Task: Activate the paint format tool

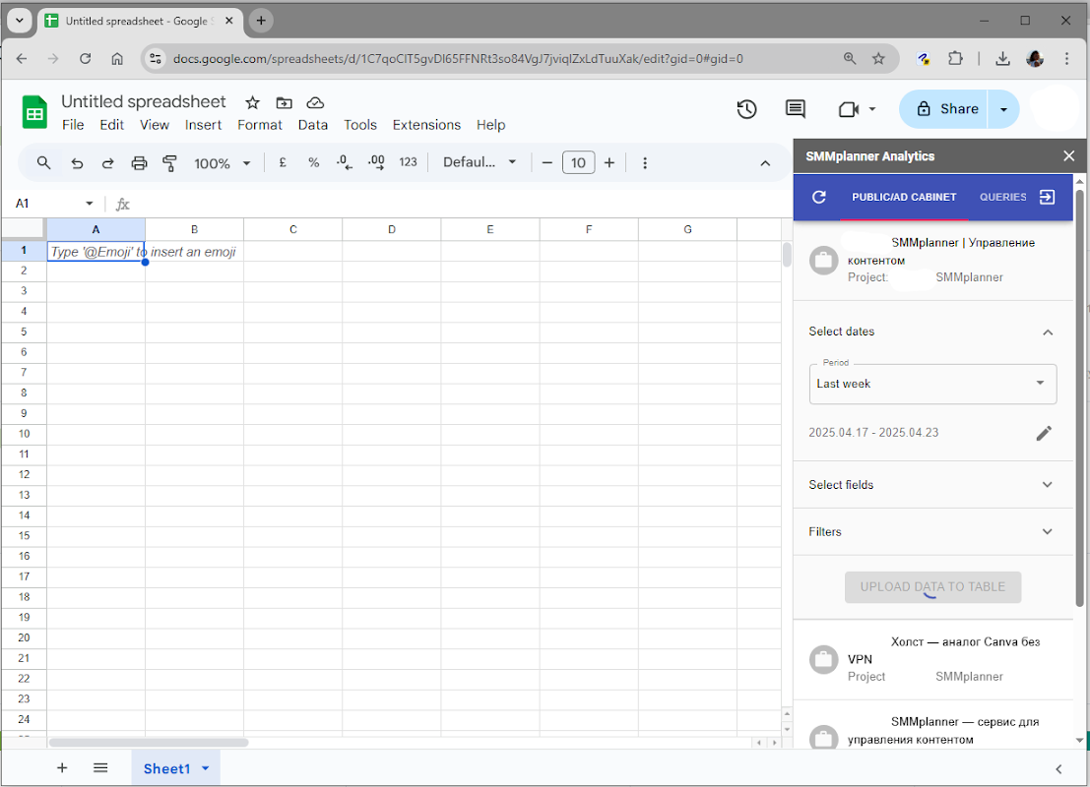Action: click(169, 163)
